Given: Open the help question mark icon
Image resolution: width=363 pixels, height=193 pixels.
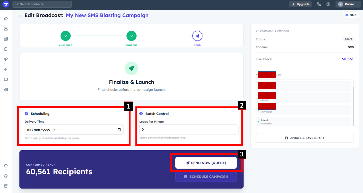Looking at the screenshot, I should pos(328,4).
